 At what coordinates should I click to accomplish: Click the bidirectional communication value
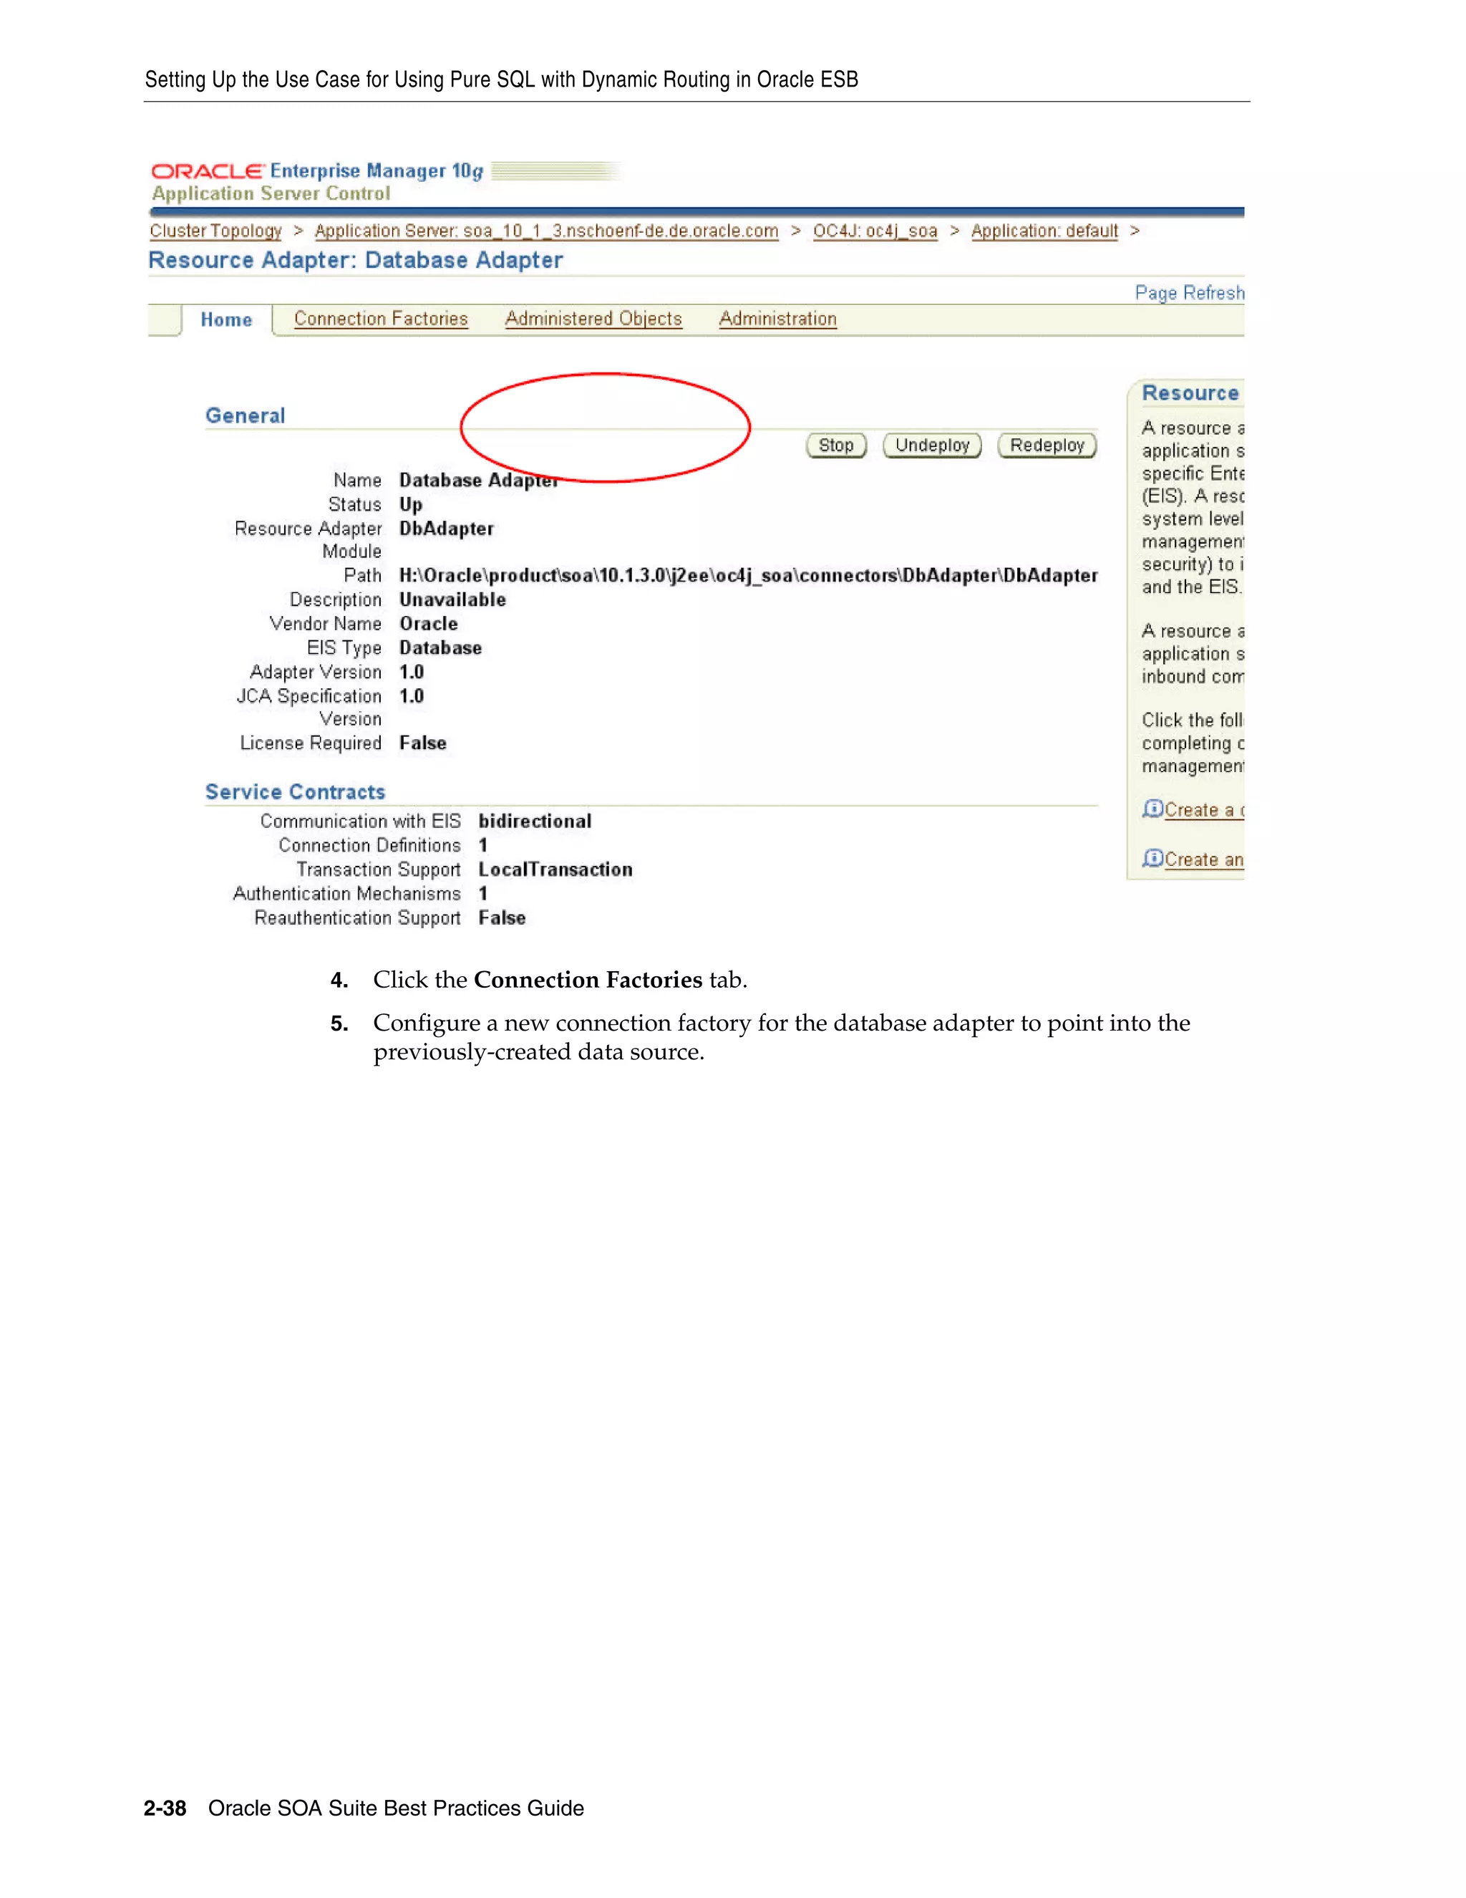535,822
